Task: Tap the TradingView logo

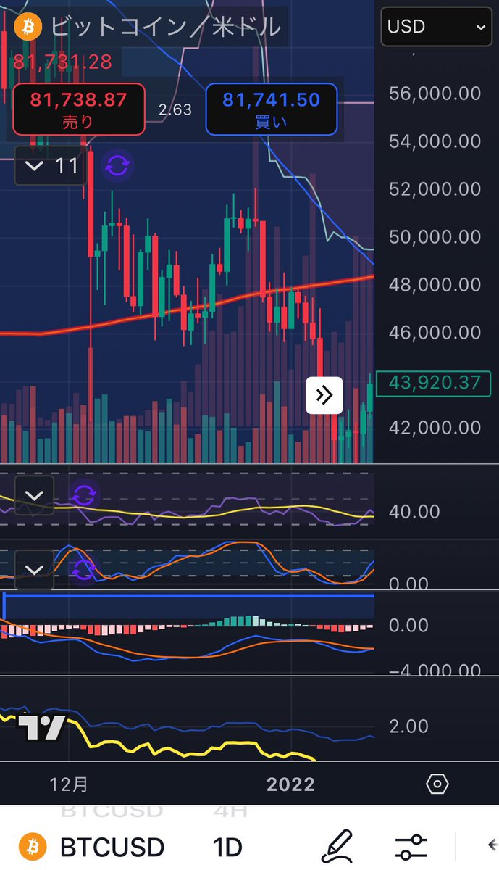Action: pyautogui.click(x=42, y=727)
